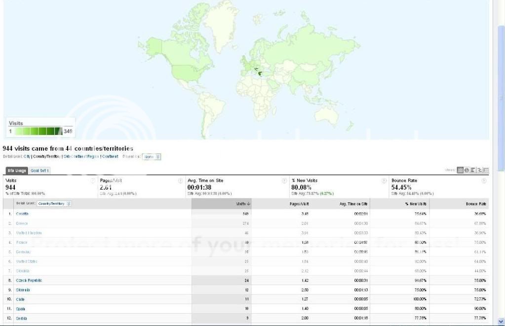Click the 80.08% New Visits summary value
This screenshot has height=326, width=505.
pos(301,187)
